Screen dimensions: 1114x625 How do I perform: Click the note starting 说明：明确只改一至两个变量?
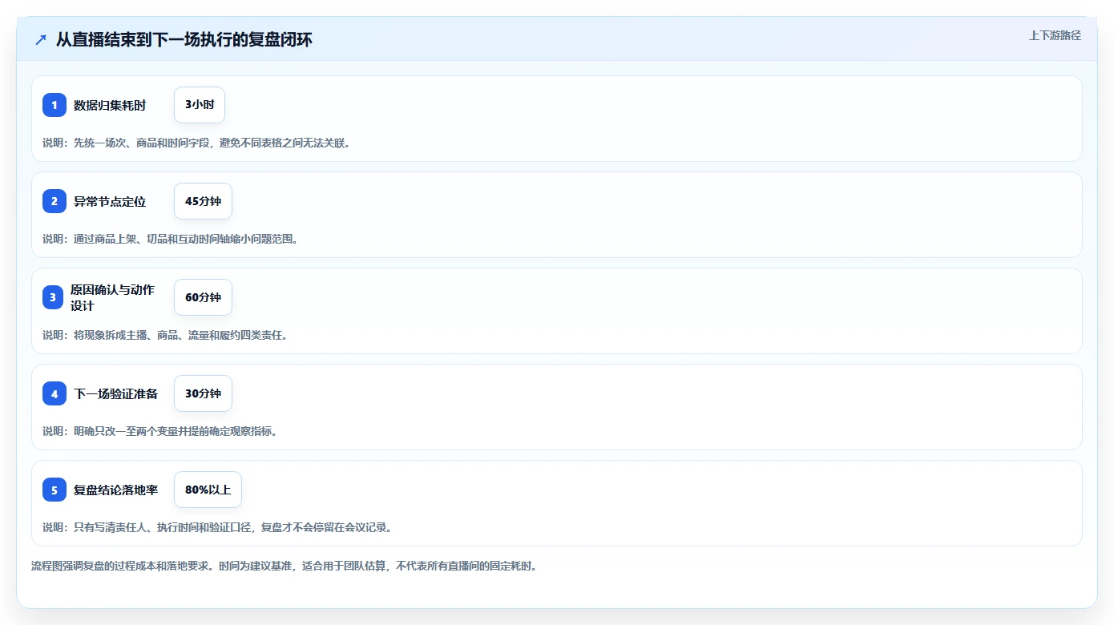pyautogui.click(x=159, y=431)
